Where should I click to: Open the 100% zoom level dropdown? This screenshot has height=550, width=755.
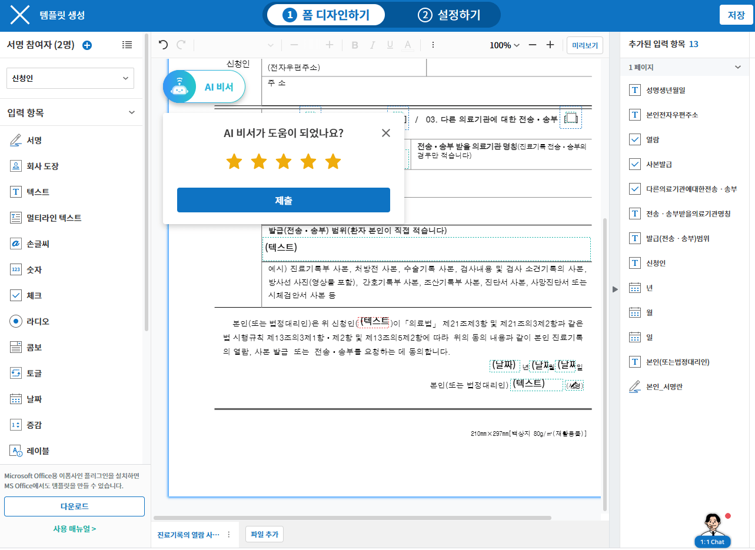coord(504,45)
